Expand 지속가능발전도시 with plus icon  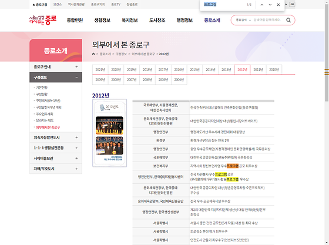pos(76,137)
